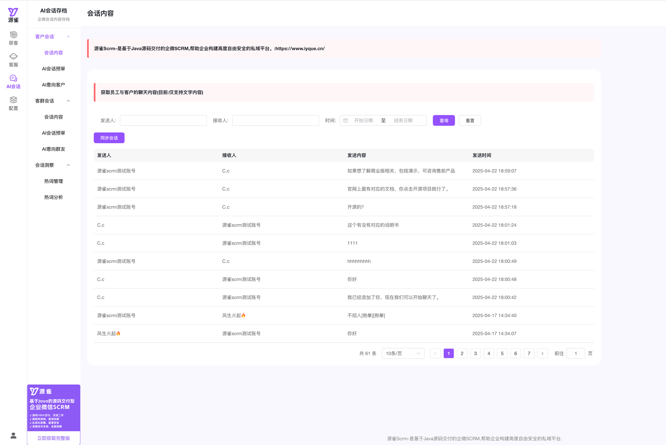Open AI会话预审 under 客户会话

click(54, 69)
